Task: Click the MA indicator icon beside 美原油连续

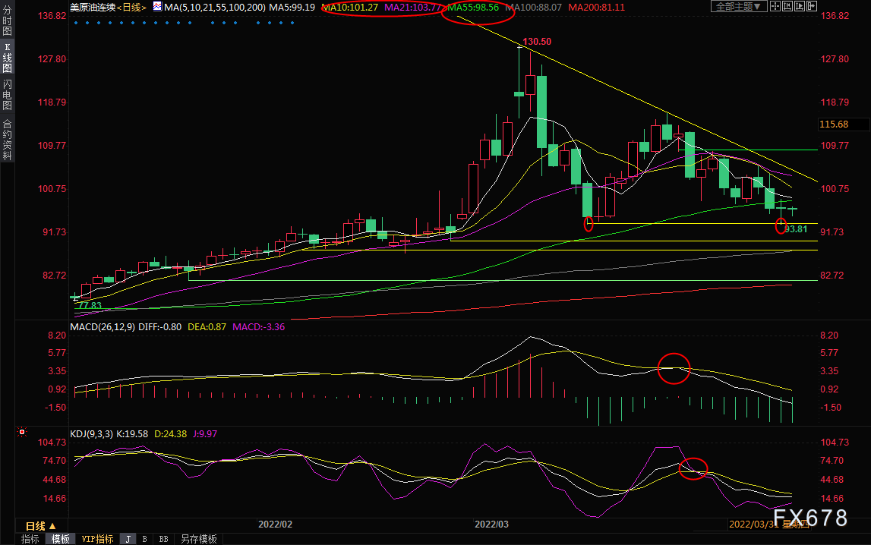Action: pyautogui.click(x=157, y=6)
